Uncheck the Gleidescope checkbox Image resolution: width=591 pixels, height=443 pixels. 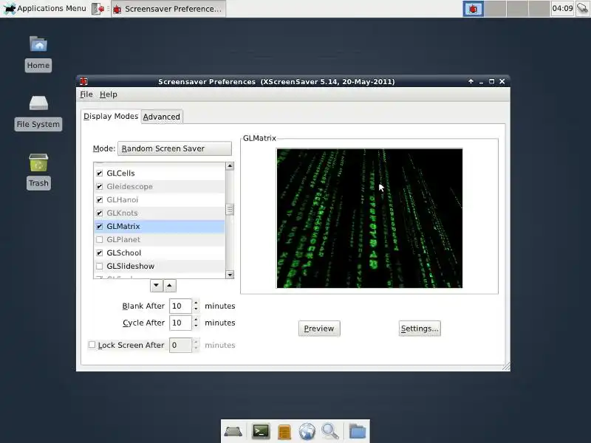coord(100,187)
